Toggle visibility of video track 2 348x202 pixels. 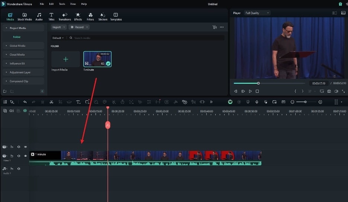[26, 147]
